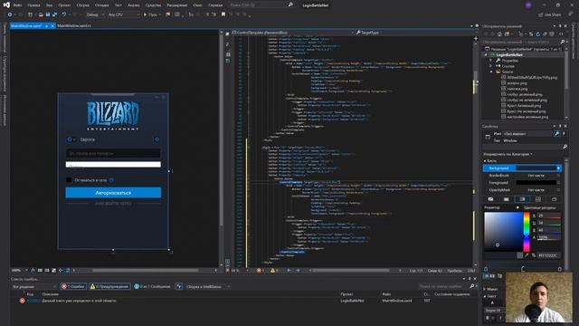Click the Undo toolbar icon
The width and height of the screenshot is (579, 326).
coord(64,14)
